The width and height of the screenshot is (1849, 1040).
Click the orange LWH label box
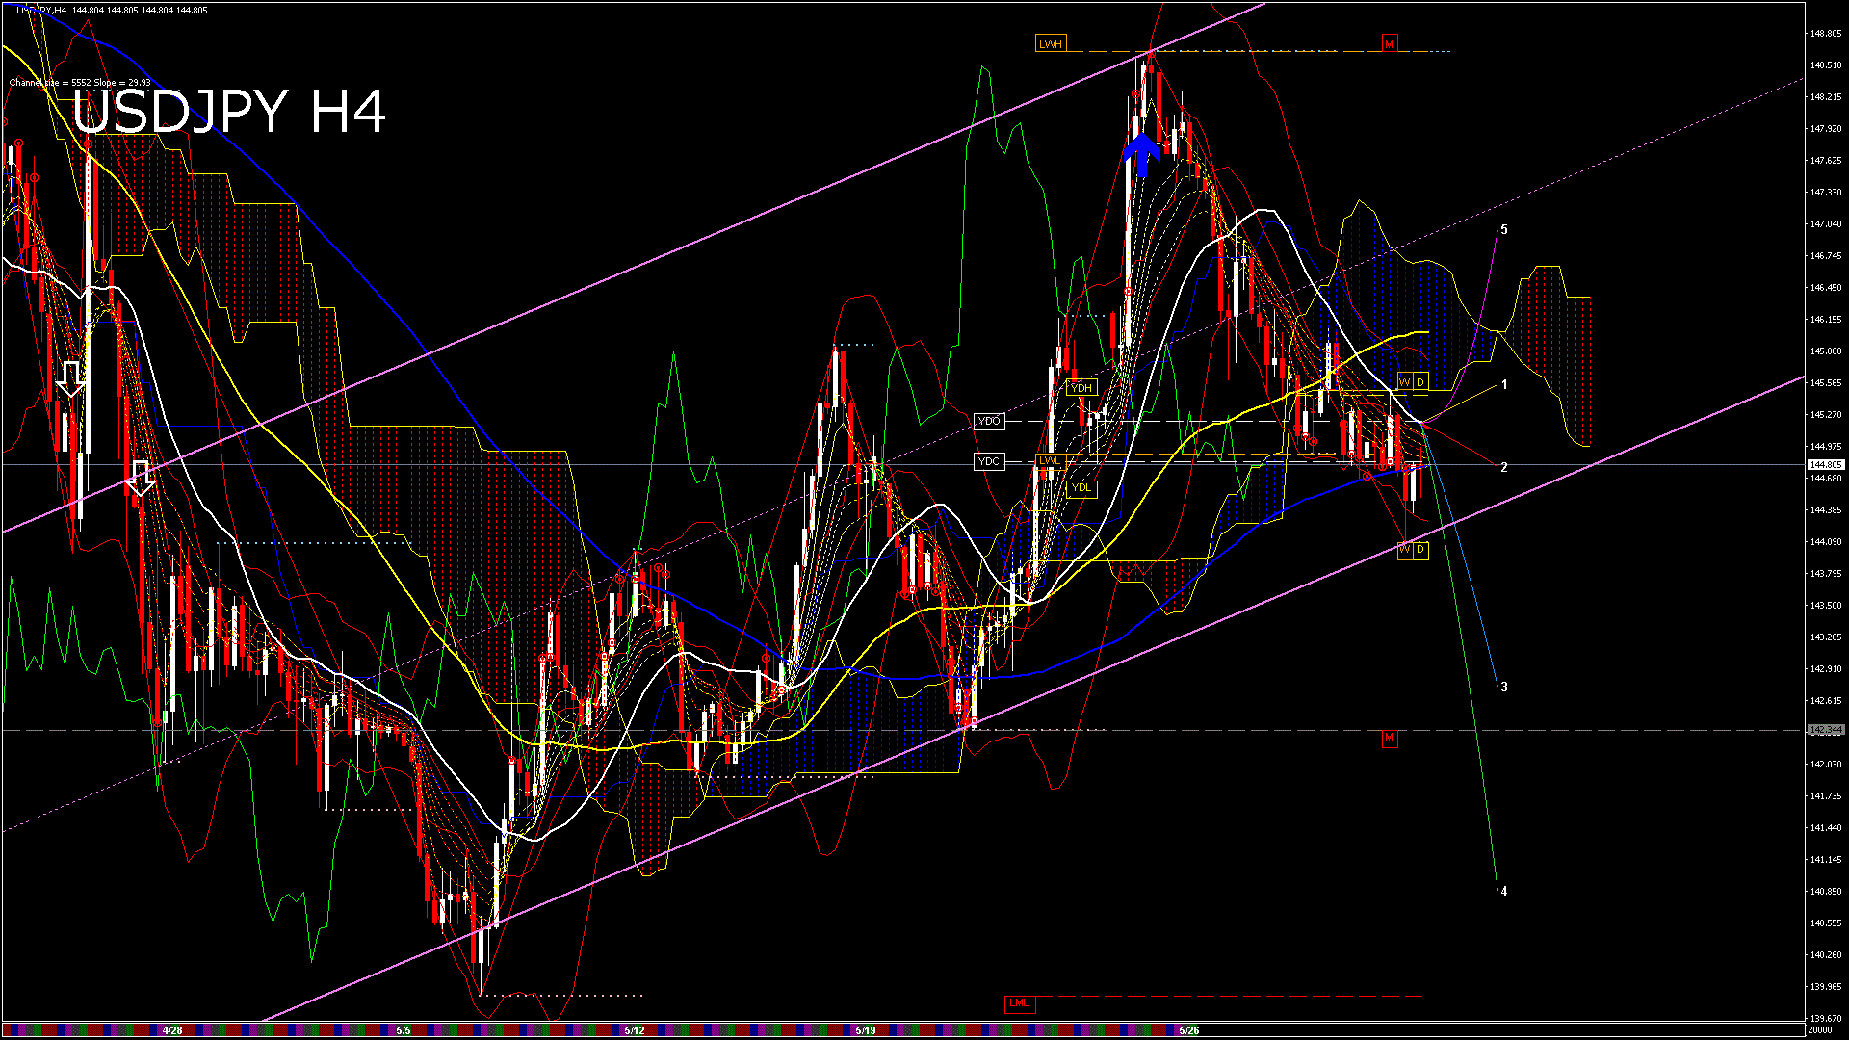1050,44
